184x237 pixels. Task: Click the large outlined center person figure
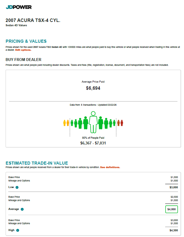point(93,122)
